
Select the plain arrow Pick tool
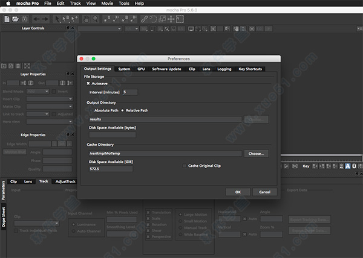pyautogui.click(x=57, y=19)
